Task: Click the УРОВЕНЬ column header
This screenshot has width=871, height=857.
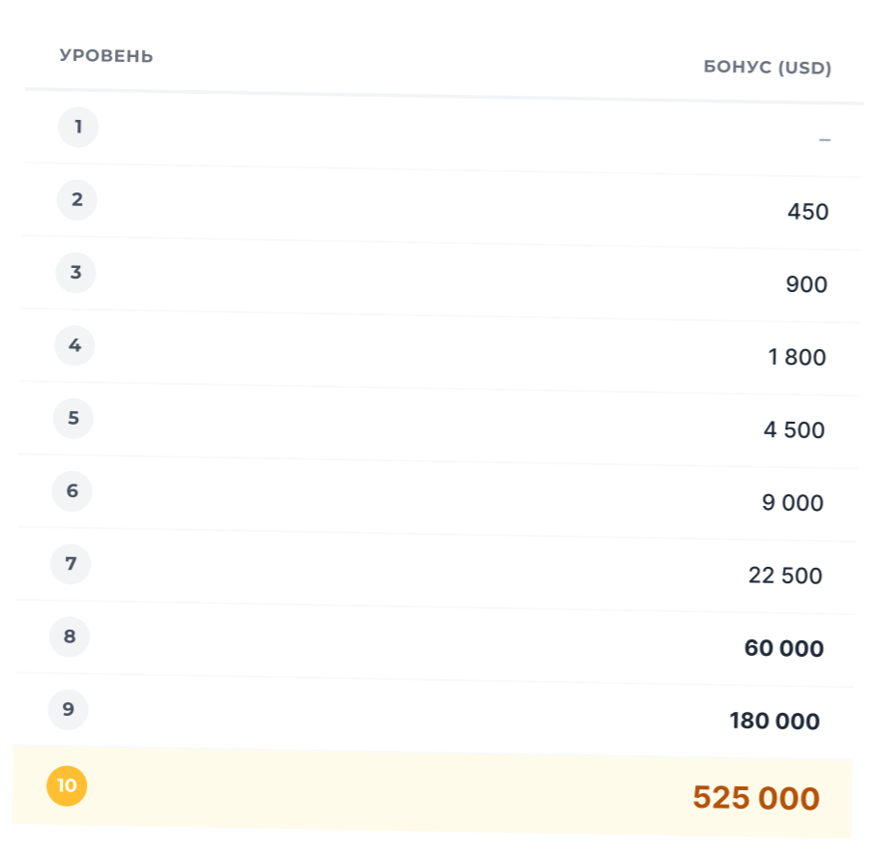Action: pyautogui.click(x=106, y=56)
